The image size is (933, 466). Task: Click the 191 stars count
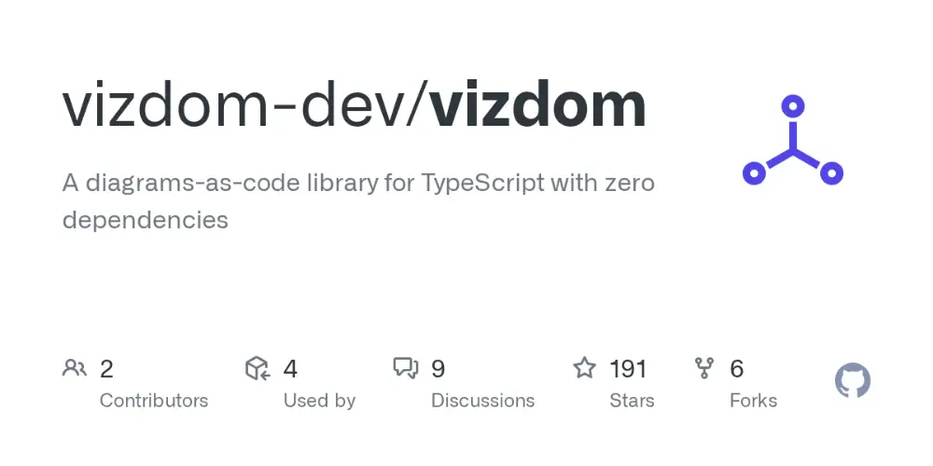pos(628,369)
